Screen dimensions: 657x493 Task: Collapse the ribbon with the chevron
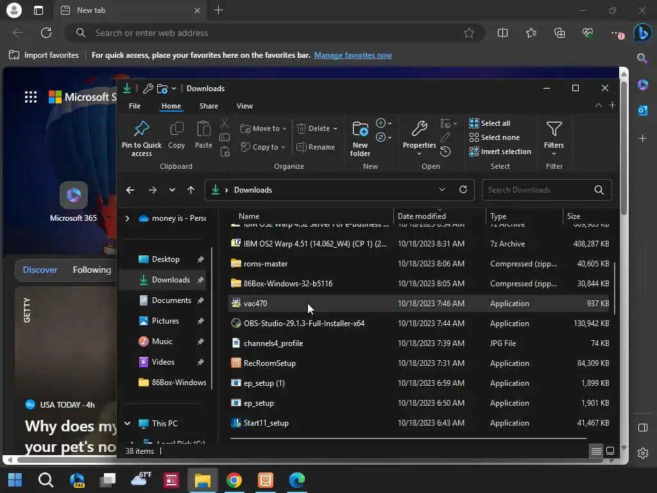tap(599, 106)
